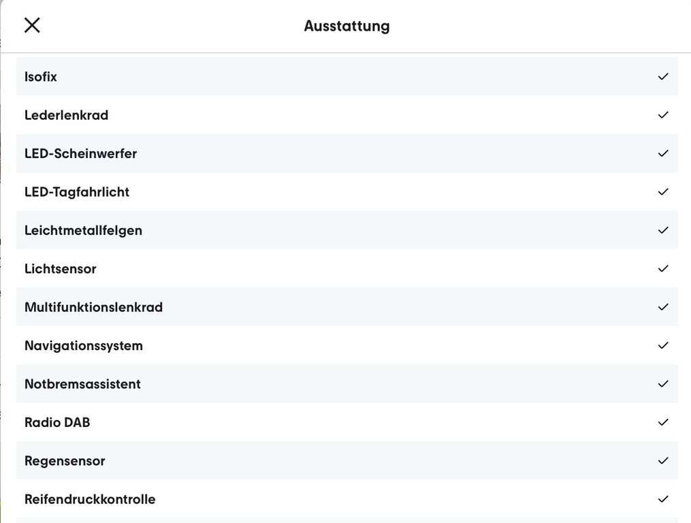691x523 pixels.
Task: Click the Navigationssystem checkmark icon
Action: (x=663, y=345)
